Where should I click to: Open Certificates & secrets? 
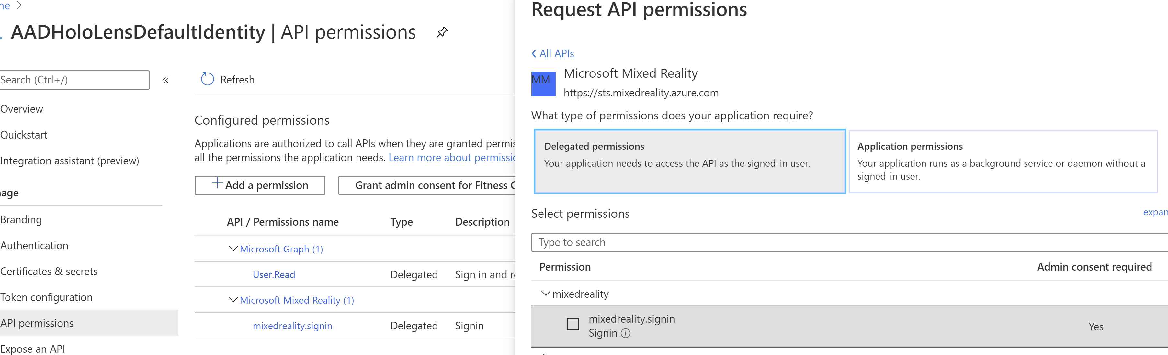[x=49, y=271]
